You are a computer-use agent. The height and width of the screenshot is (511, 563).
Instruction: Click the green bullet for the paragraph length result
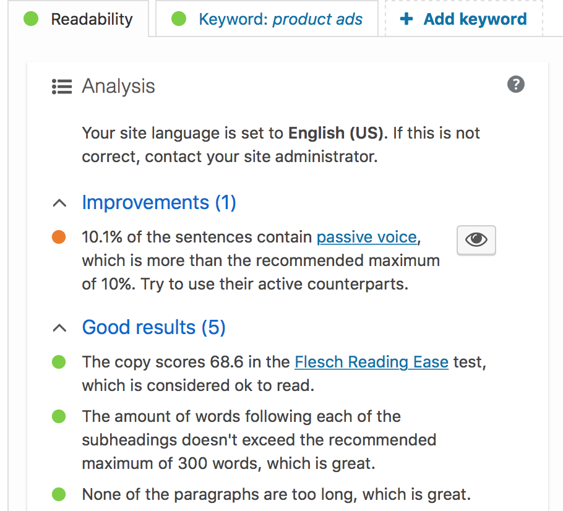point(59,494)
